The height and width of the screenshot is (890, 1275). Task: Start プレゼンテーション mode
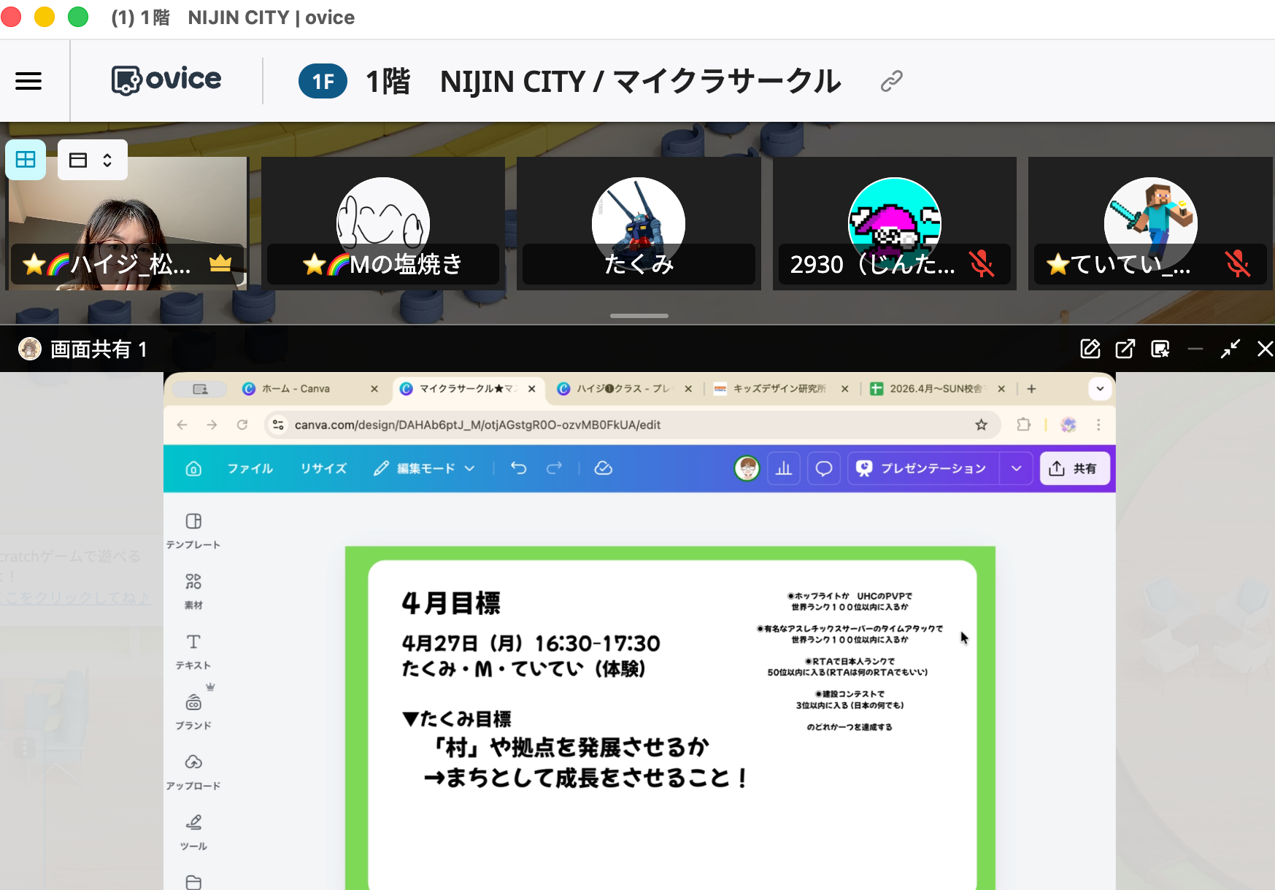[x=924, y=468]
